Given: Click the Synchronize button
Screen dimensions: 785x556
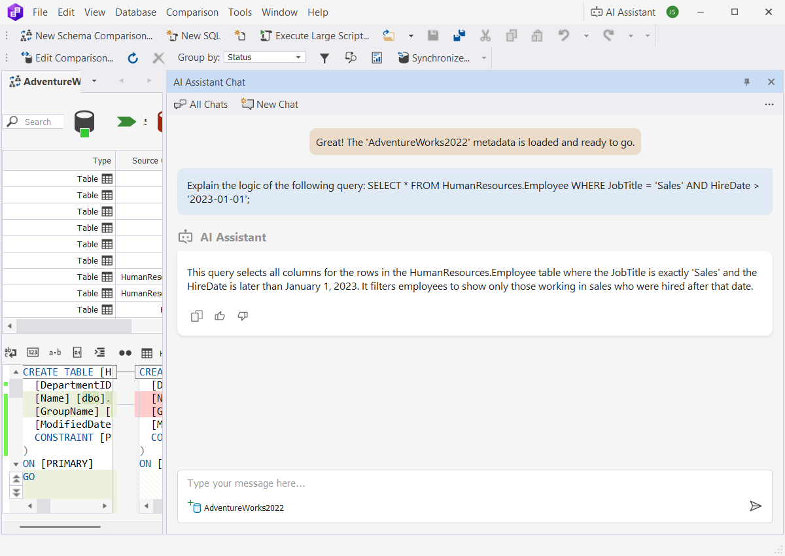Looking at the screenshot, I should click(x=434, y=58).
